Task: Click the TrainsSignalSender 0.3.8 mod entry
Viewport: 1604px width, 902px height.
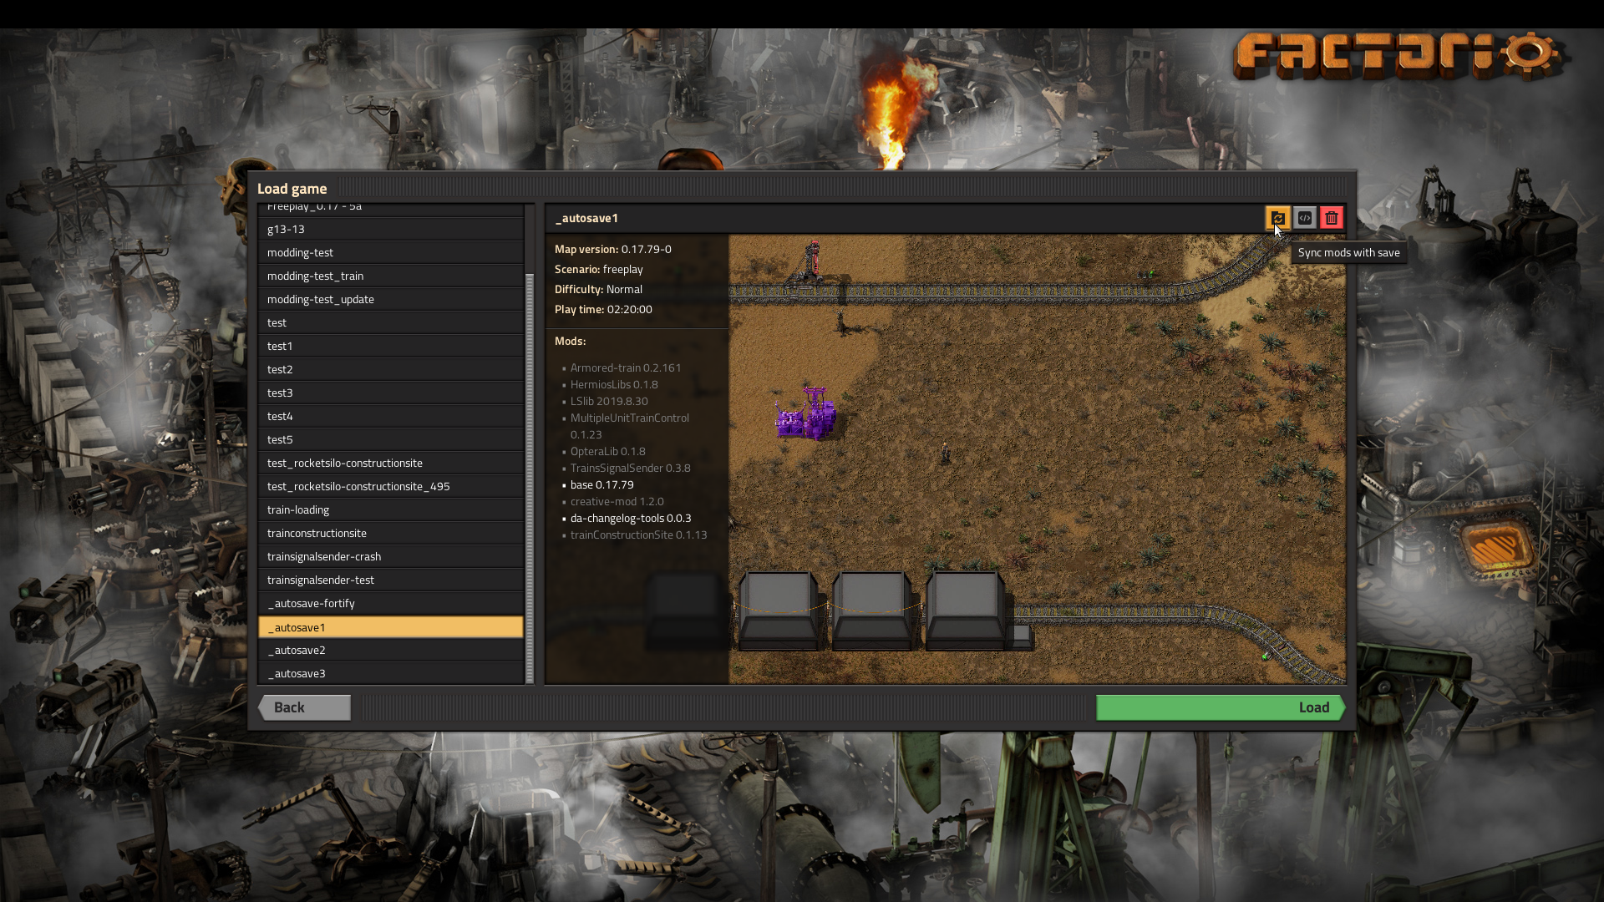Action: click(x=631, y=468)
